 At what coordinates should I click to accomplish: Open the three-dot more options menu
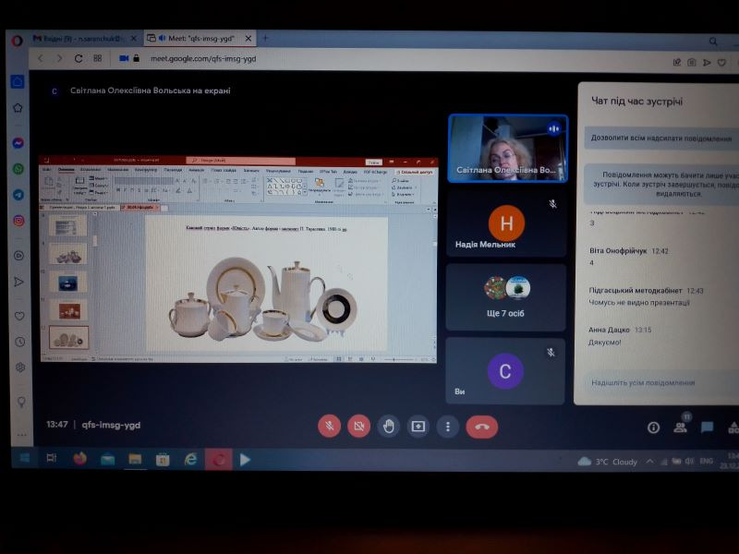click(x=448, y=427)
